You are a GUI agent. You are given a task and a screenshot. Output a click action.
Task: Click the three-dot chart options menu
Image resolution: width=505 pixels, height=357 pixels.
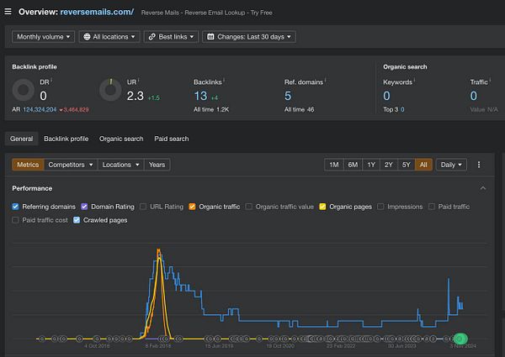tap(479, 165)
